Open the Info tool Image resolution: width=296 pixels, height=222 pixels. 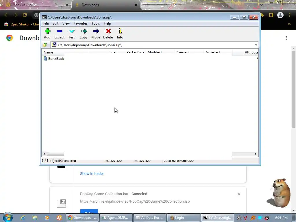pos(120,34)
